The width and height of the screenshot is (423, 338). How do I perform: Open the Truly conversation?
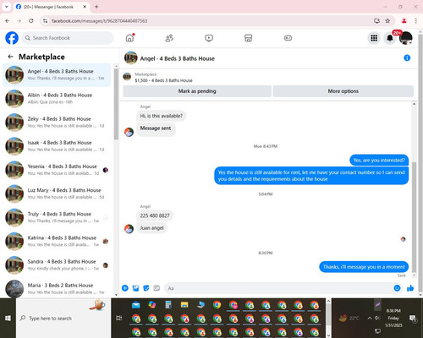click(57, 217)
